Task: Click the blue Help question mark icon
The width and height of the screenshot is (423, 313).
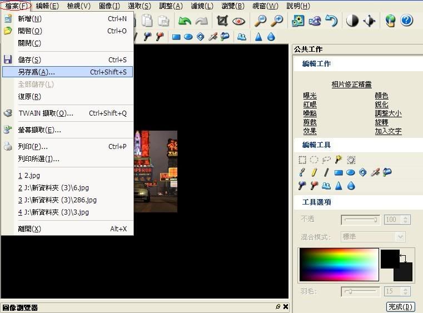Action: pos(406,21)
